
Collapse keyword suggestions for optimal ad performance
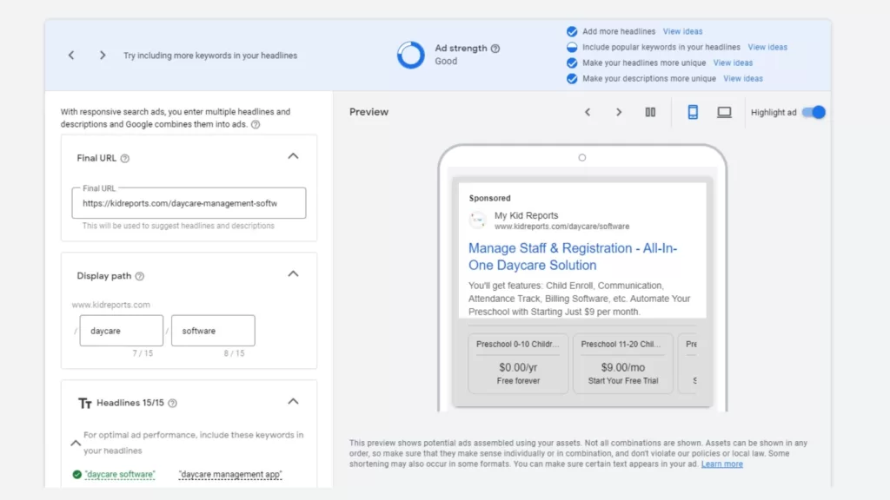click(x=76, y=443)
